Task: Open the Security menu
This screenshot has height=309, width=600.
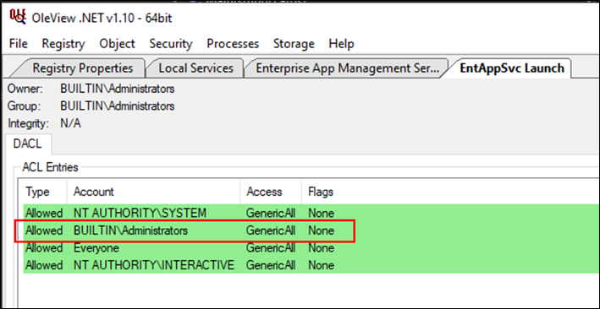Action: point(171,44)
